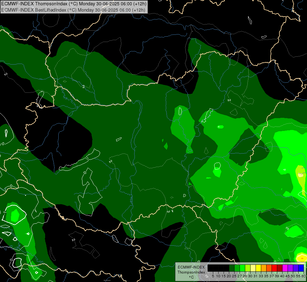Click the bright yellow 31-33 legend swatch
The height and width of the screenshot is (282, 307).
point(258,268)
